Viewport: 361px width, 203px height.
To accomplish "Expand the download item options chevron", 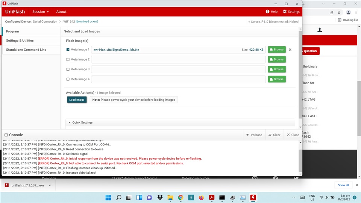I will (x=50, y=185).
